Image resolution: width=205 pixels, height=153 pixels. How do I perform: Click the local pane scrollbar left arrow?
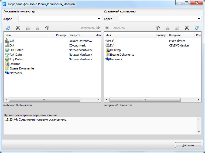coord(6,99)
